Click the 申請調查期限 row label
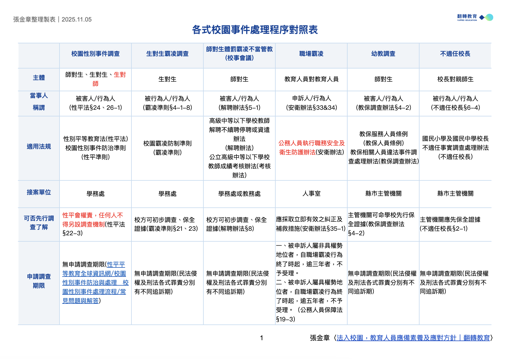This screenshot has width=510, height=359. (x=39, y=281)
